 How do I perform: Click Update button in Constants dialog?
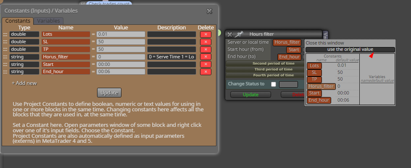click(x=109, y=92)
